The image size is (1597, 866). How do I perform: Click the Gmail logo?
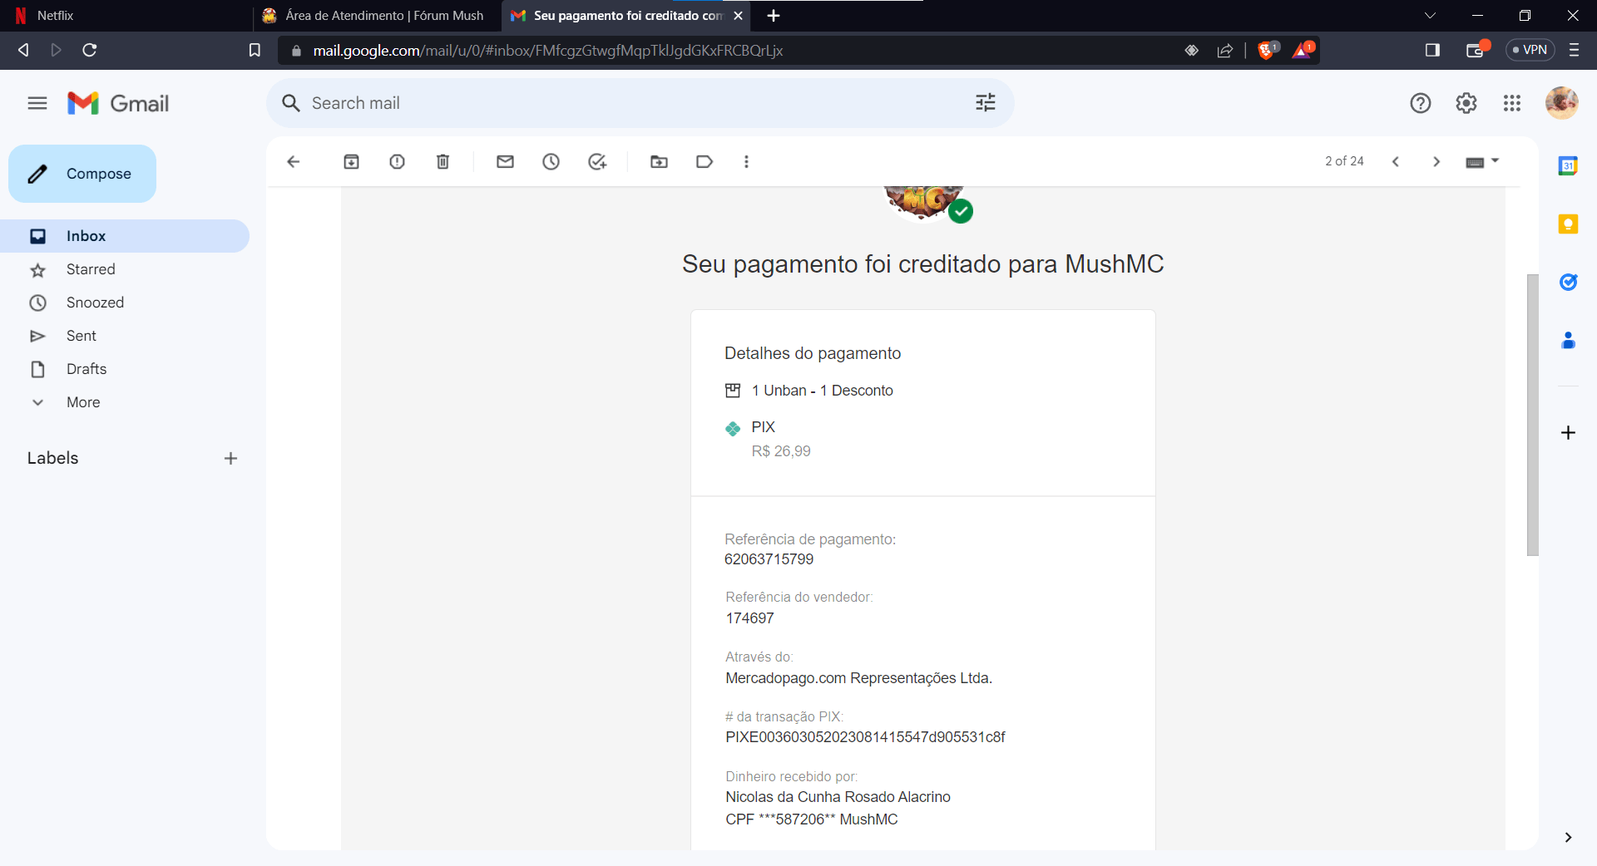(118, 103)
